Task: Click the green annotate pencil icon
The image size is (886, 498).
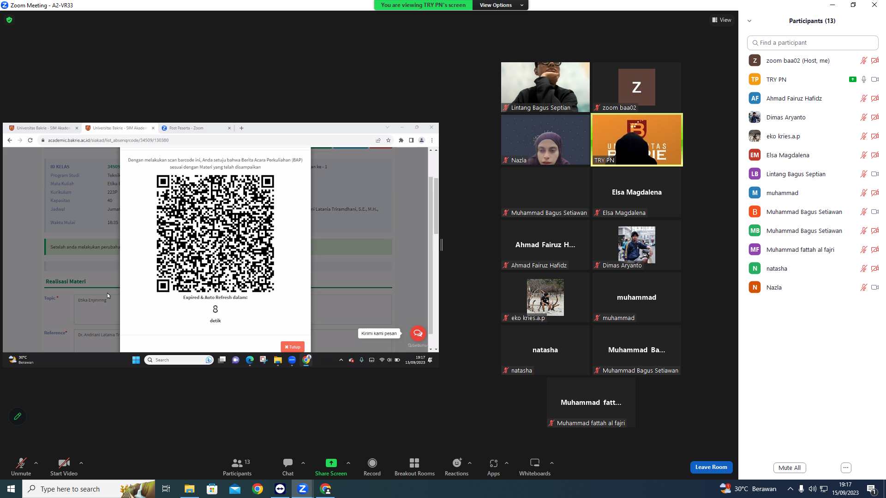Action: pos(18,416)
